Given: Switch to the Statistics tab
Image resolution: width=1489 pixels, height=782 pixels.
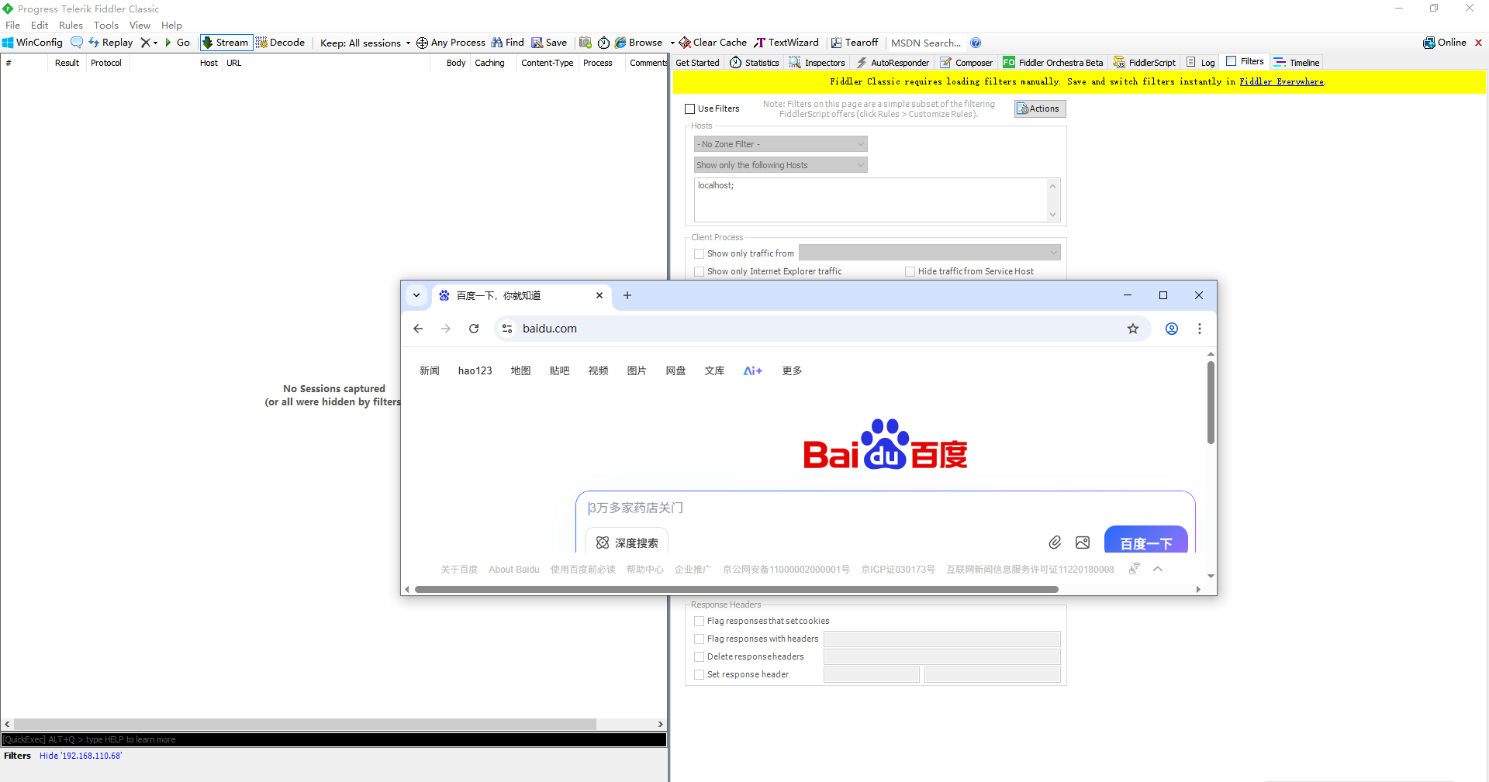Looking at the screenshot, I should 754,62.
